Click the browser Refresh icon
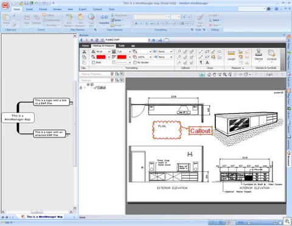292x226 pixels. click(x=97, y=40)
